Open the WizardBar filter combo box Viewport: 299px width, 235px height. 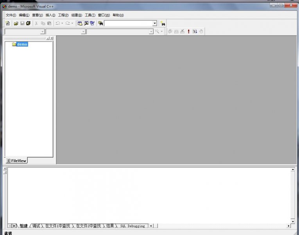pos(66,31)
